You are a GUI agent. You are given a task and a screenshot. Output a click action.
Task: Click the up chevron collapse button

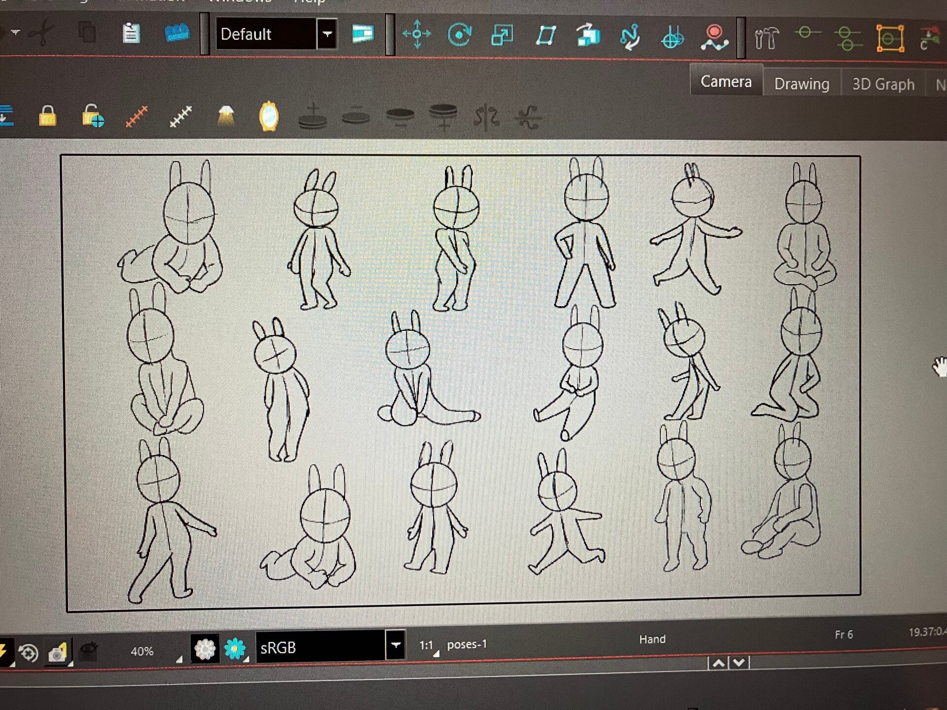tap(718, 663)
